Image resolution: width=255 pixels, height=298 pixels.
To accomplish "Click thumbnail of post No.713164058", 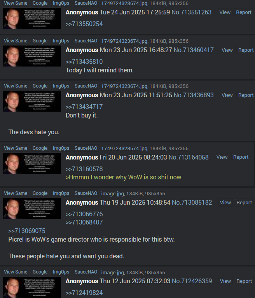I will pyautogui.click(x=32, y=163).
